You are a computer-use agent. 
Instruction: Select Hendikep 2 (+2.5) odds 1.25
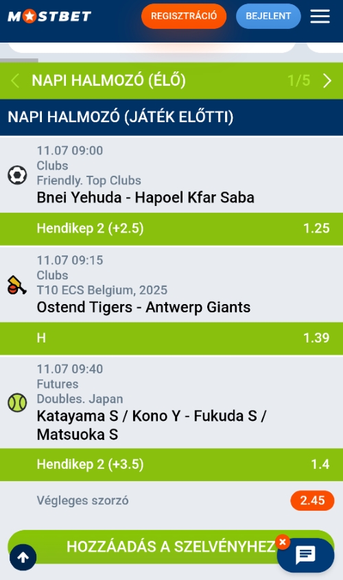coord(171,229)
